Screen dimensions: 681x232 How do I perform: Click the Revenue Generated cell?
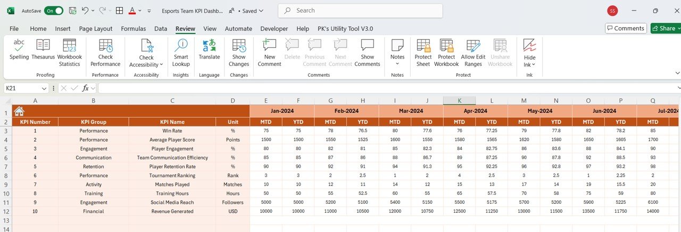pyautogui.click(x=172, y=211)
